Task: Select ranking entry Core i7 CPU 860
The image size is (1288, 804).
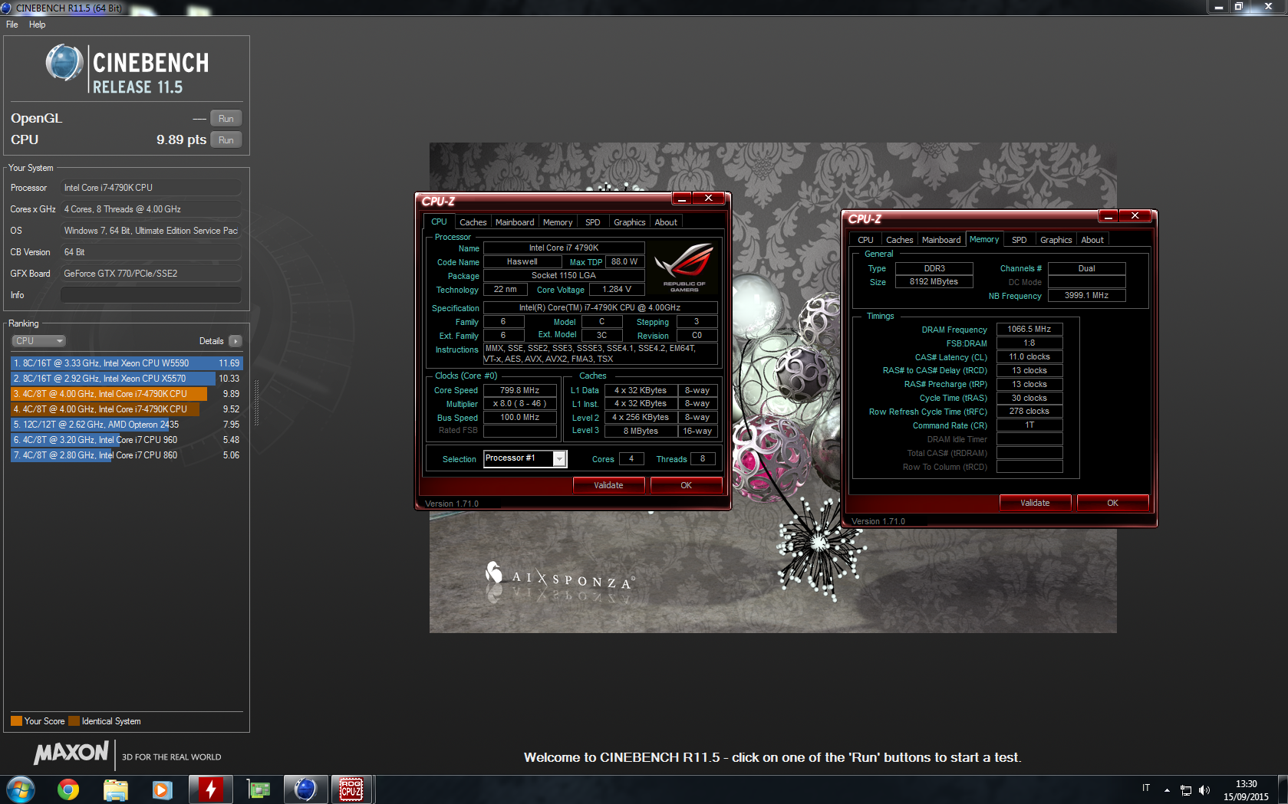Action: [x=127, y=455]
